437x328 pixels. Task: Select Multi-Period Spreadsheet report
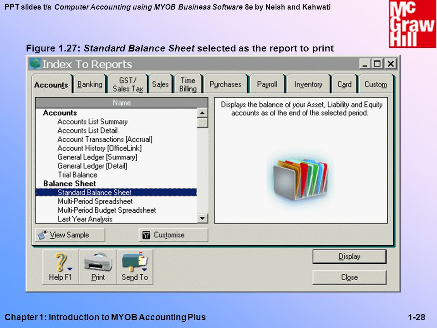coord(95,201)
